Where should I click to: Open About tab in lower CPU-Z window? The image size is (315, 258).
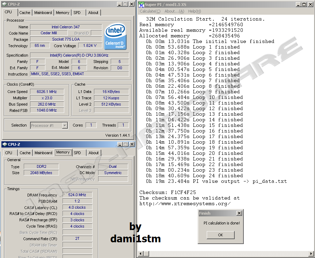(94, 153)
